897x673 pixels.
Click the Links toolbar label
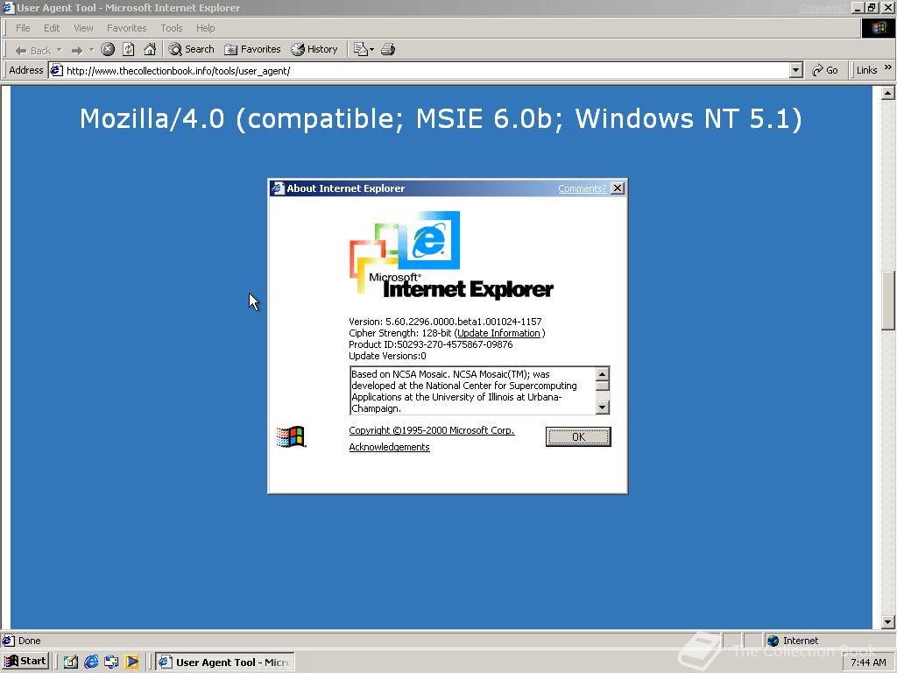866,70
